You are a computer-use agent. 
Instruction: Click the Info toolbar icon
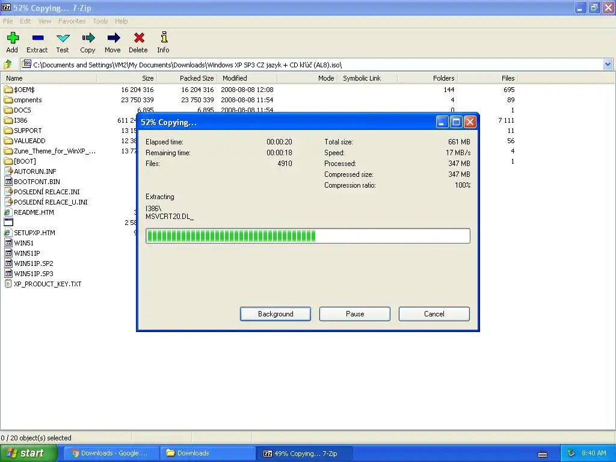(x=164, y=37)
